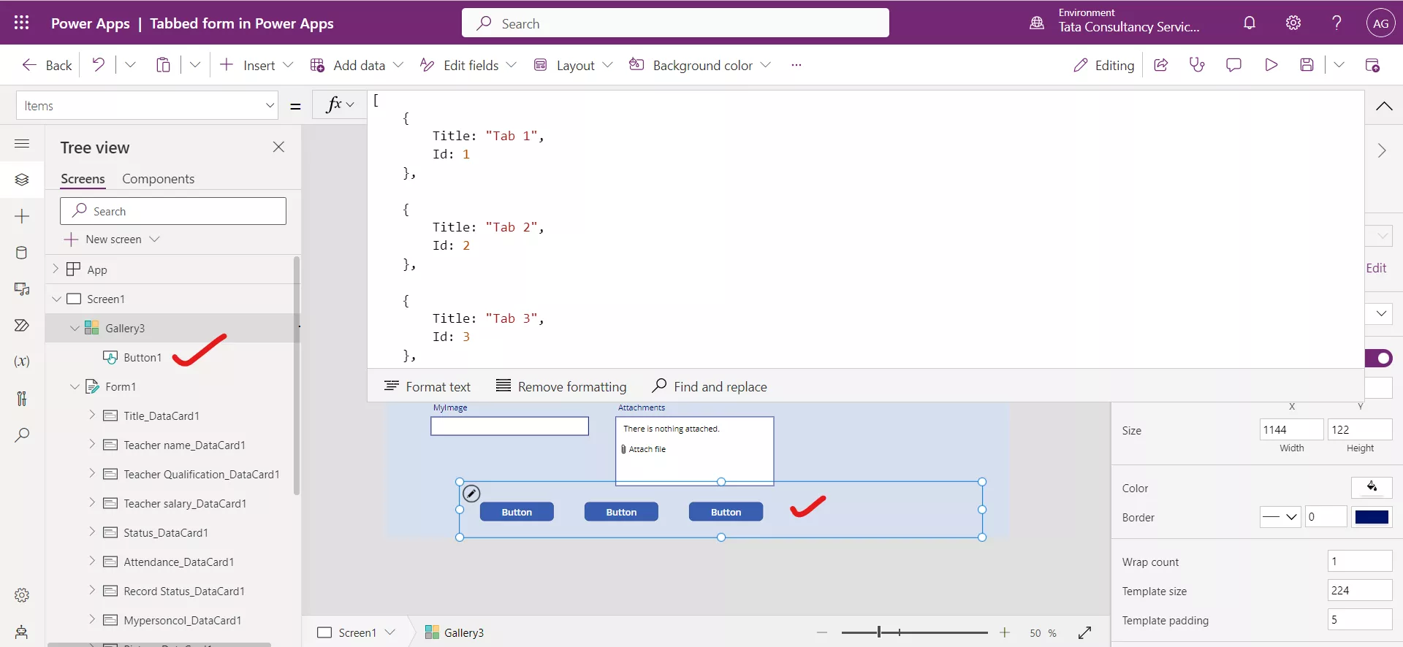1403x647 pixels.
Task: Click the Tree view search field
Action: (173, 211)
